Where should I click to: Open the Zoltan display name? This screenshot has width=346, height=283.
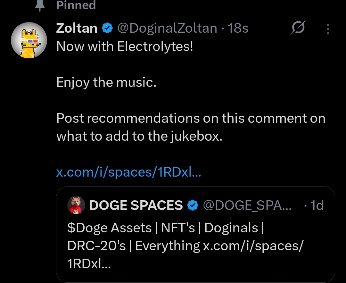point(77,29)
